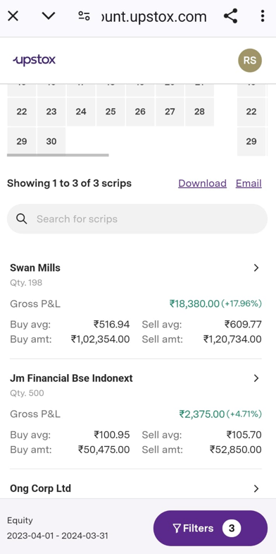Viewport: 276px width, 554px height.
Task: Tap the filter count badge 3
Action: click(232, 528)
